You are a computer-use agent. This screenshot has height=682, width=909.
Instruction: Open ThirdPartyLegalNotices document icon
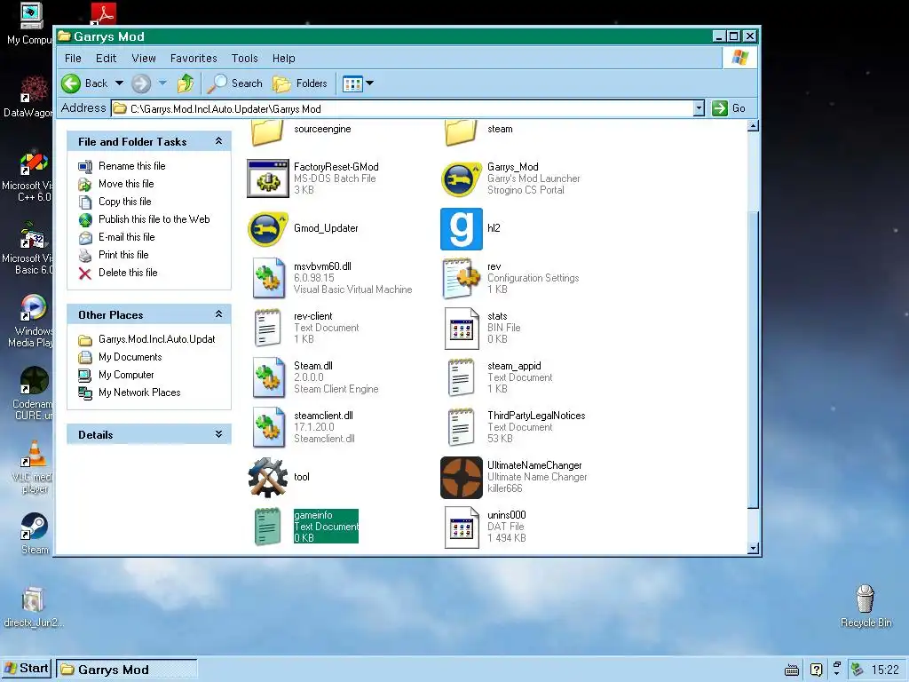pyautogui.click(x=462, y=427)
